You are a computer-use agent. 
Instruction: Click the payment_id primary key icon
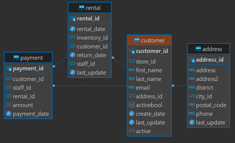9,68
